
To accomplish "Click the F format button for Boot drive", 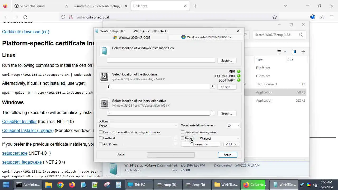I will coord(212,87).
